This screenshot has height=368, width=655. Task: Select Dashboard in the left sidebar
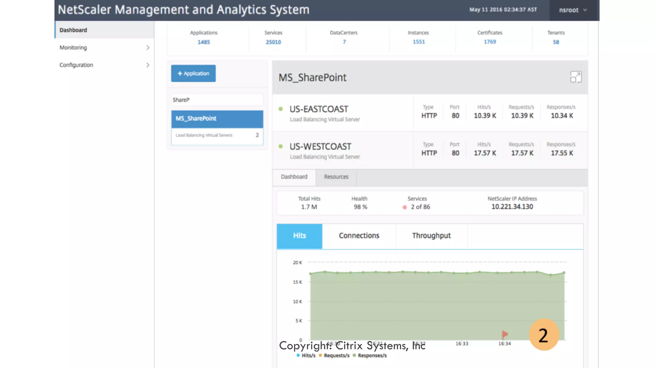pyautogui.click(x=73, y=30)
